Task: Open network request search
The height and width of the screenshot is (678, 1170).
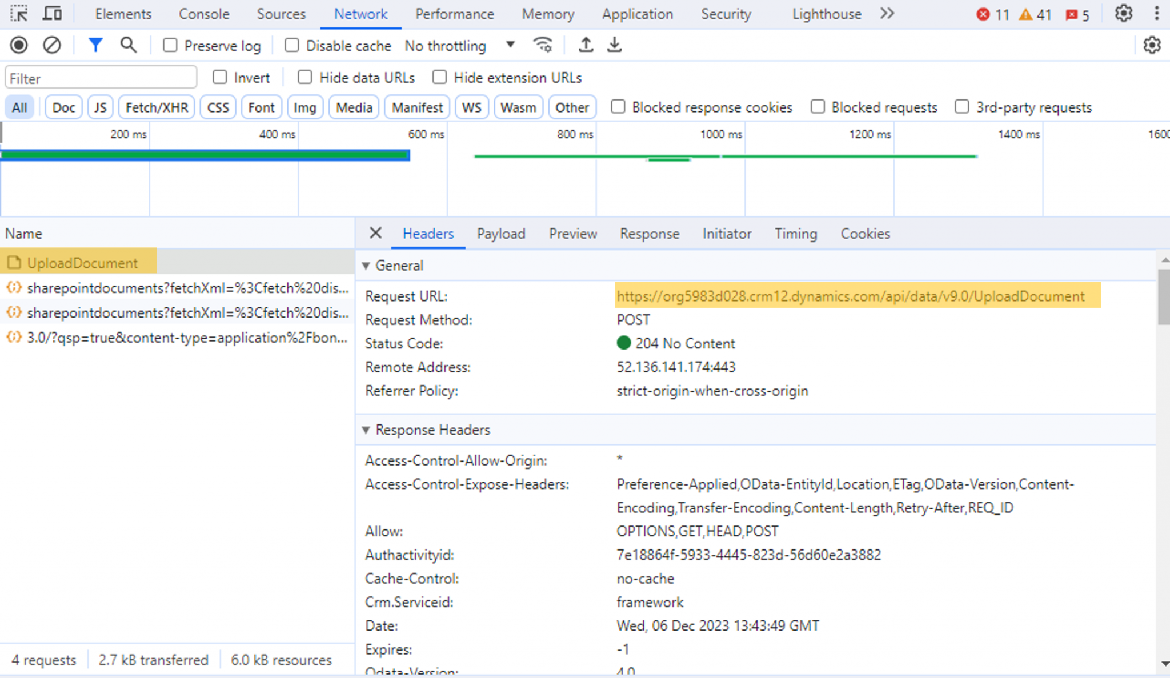Action: pos(128,45)
